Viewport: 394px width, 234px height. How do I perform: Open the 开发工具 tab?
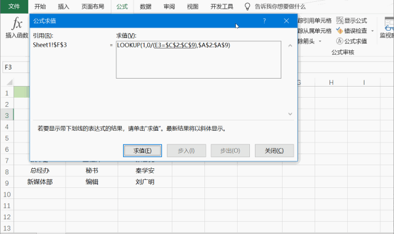[x=222, y=6]
